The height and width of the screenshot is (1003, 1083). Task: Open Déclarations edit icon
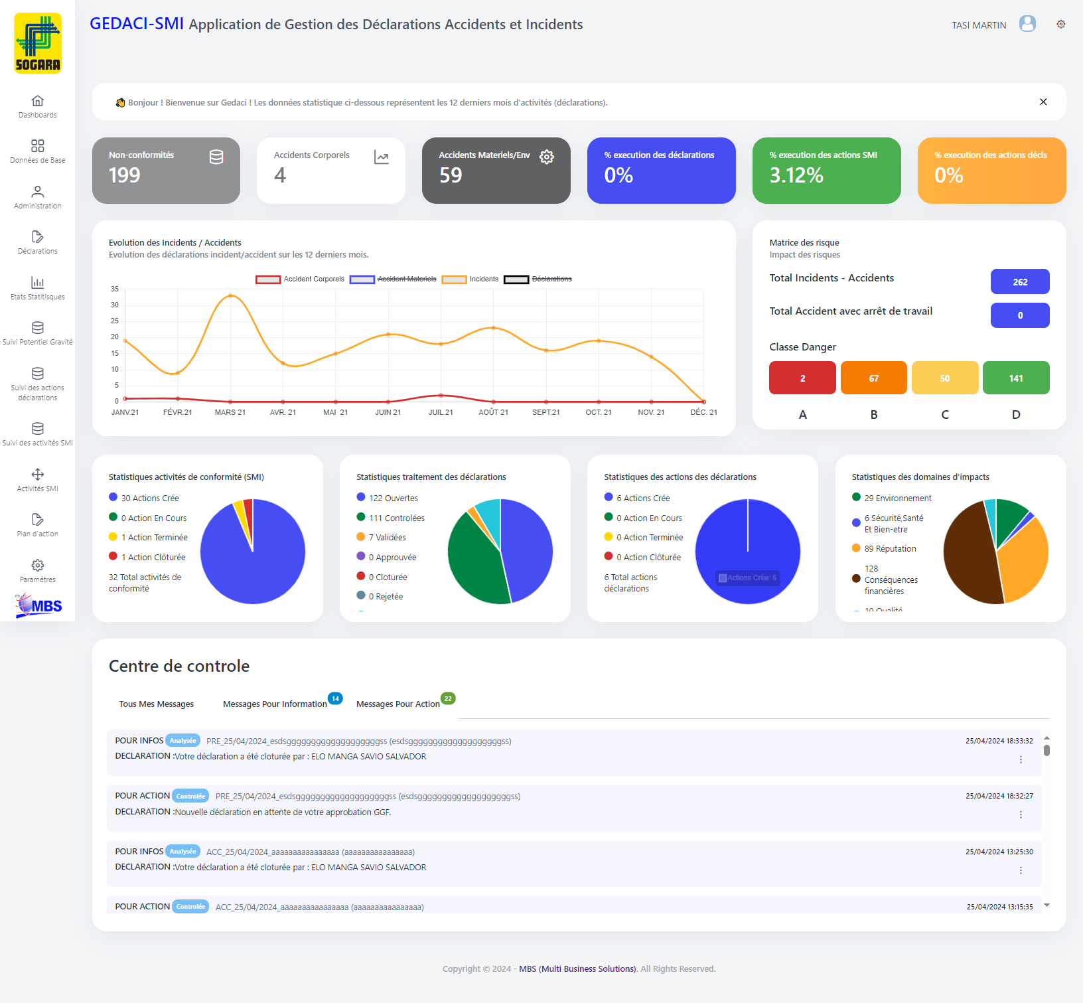click(38, 237)
